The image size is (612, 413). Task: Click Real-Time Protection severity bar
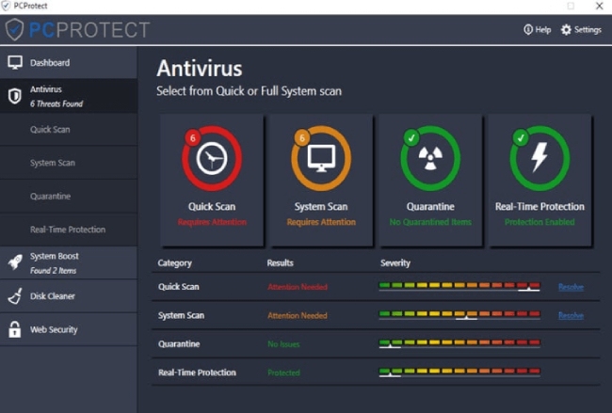click(x=459, y=373)
